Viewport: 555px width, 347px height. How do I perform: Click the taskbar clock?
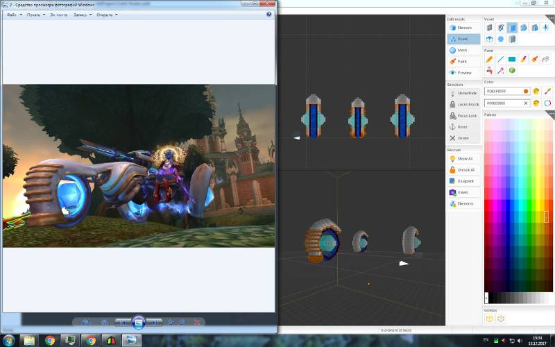coord(537,341)
